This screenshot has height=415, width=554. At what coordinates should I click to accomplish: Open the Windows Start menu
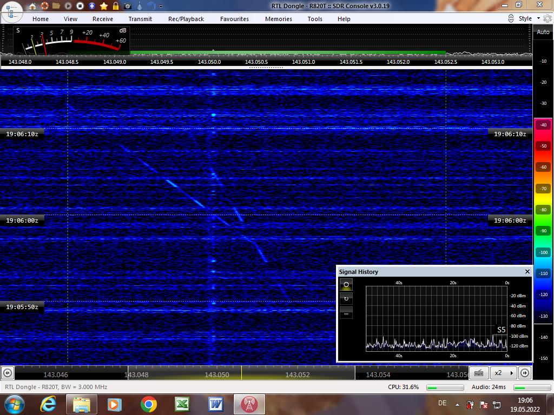pyautogui.click(x=15, y=404)
